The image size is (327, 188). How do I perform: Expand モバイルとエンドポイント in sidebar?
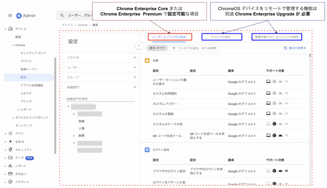13,117
